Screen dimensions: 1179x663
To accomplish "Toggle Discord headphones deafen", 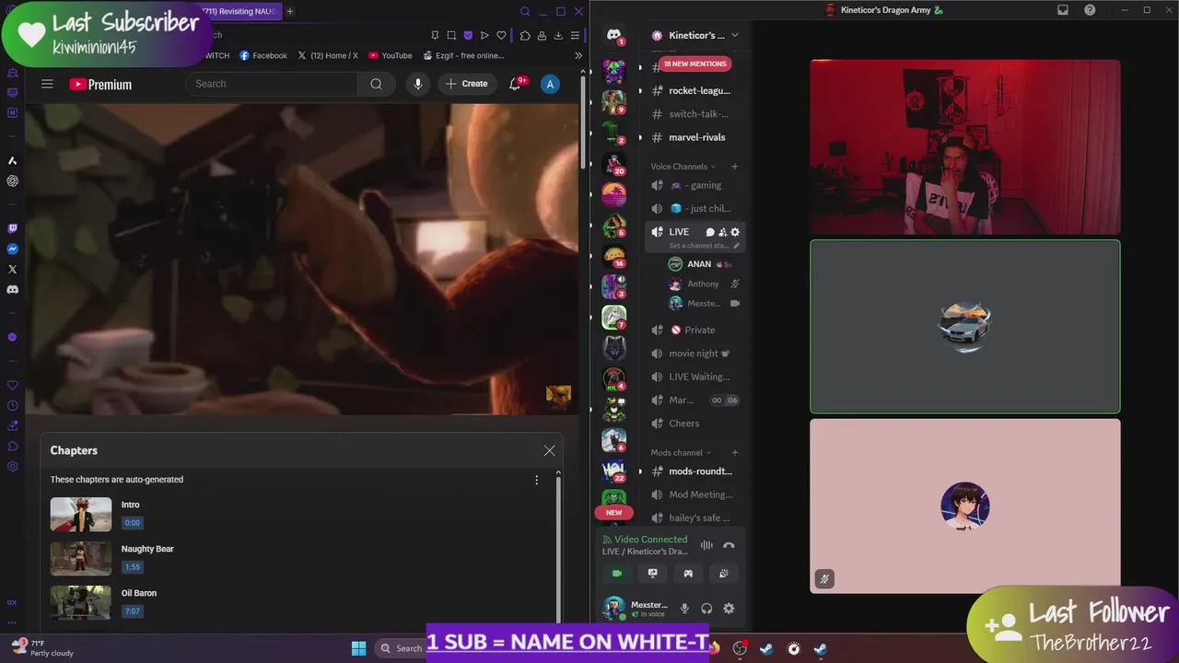I will pyautogui.click(x=706, y=609).
